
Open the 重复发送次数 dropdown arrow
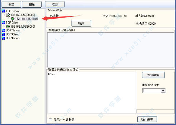pyautogui.click(x=163, y=91)
